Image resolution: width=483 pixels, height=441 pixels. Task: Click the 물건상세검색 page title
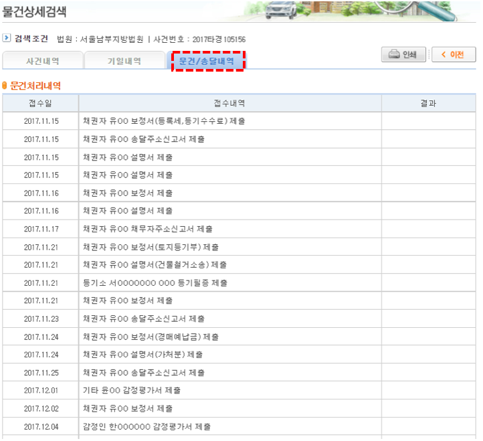pyautogui.click(x=34, y=12)
